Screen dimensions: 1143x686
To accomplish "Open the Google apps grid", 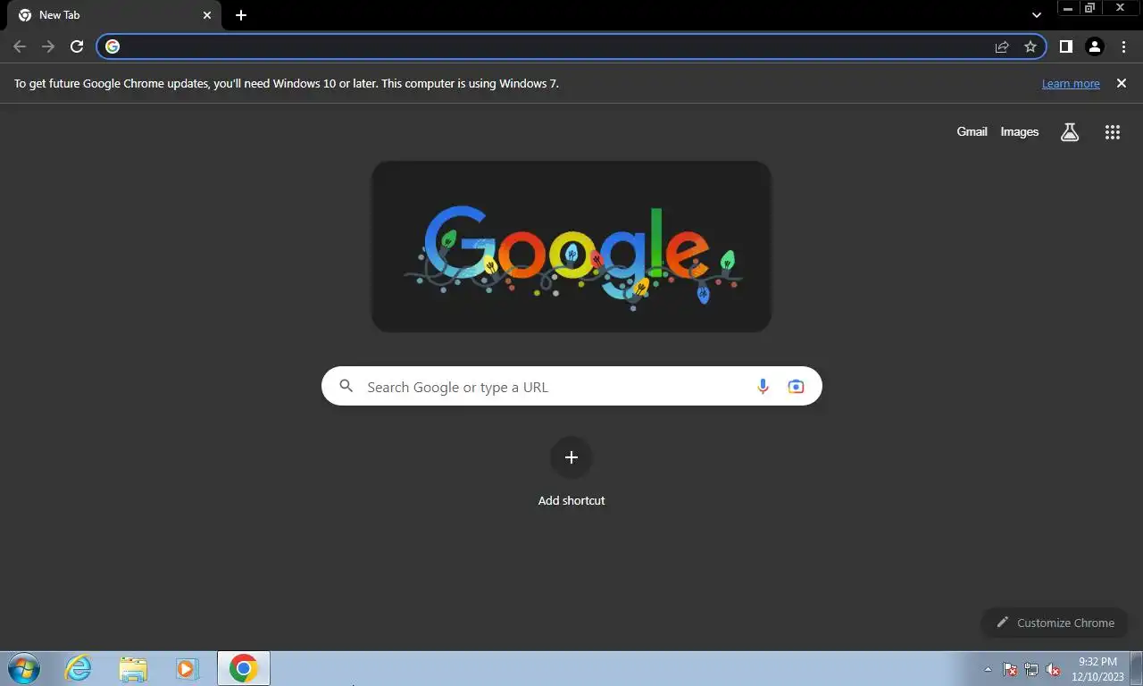I will [x=1112, y=132].
